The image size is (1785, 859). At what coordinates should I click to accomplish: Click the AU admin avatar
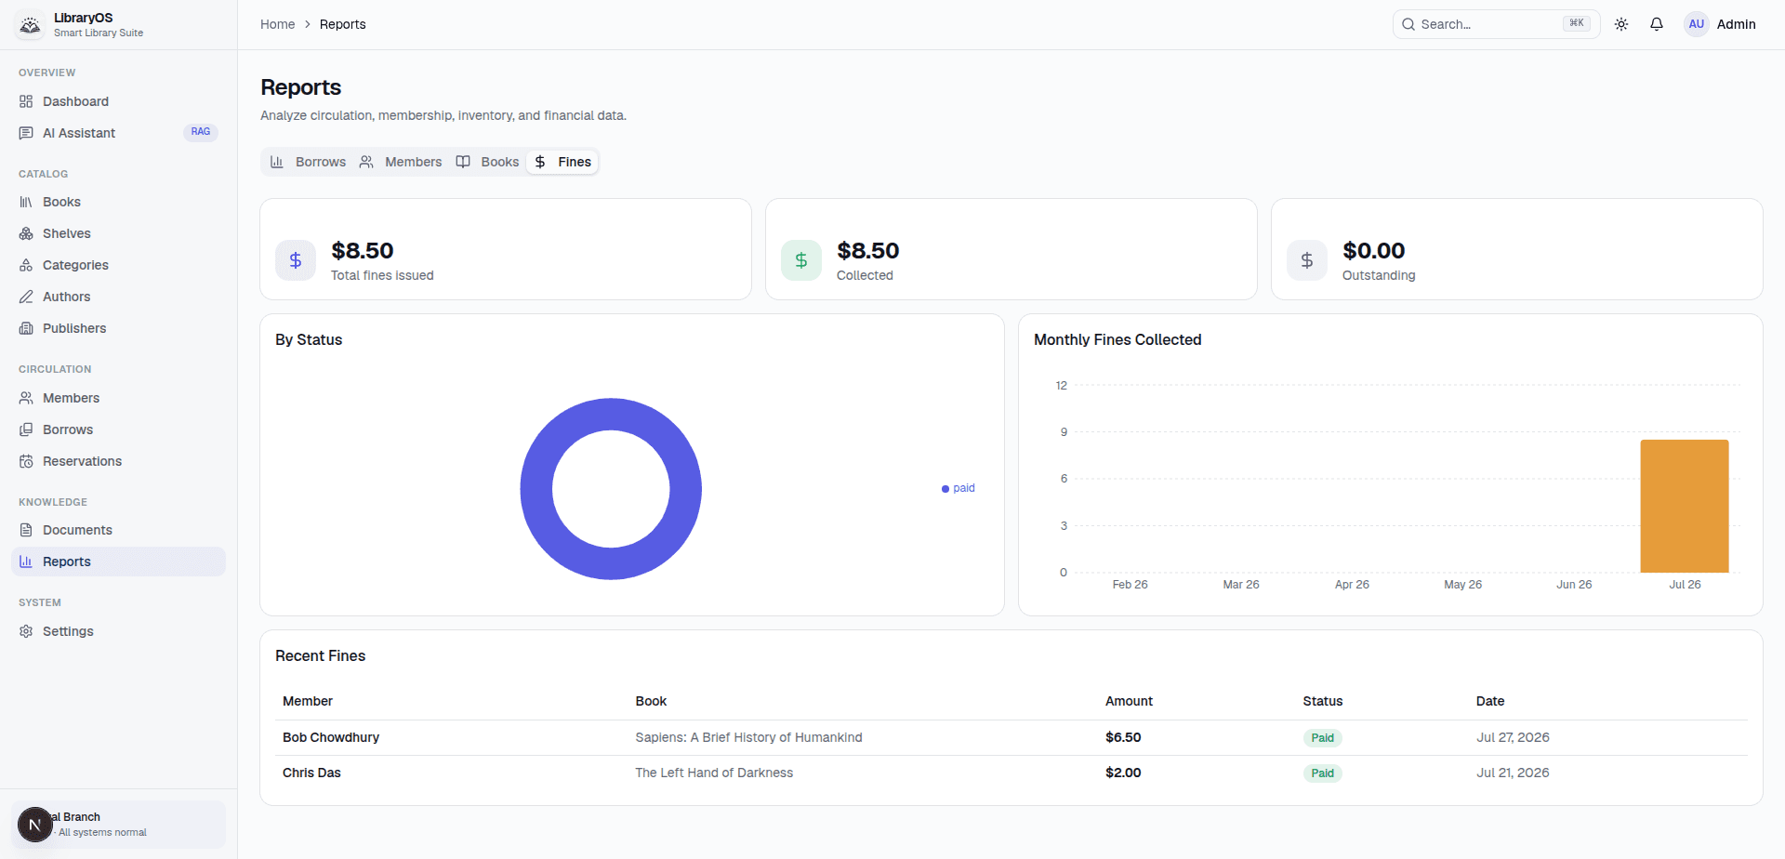pos(1697,24)
